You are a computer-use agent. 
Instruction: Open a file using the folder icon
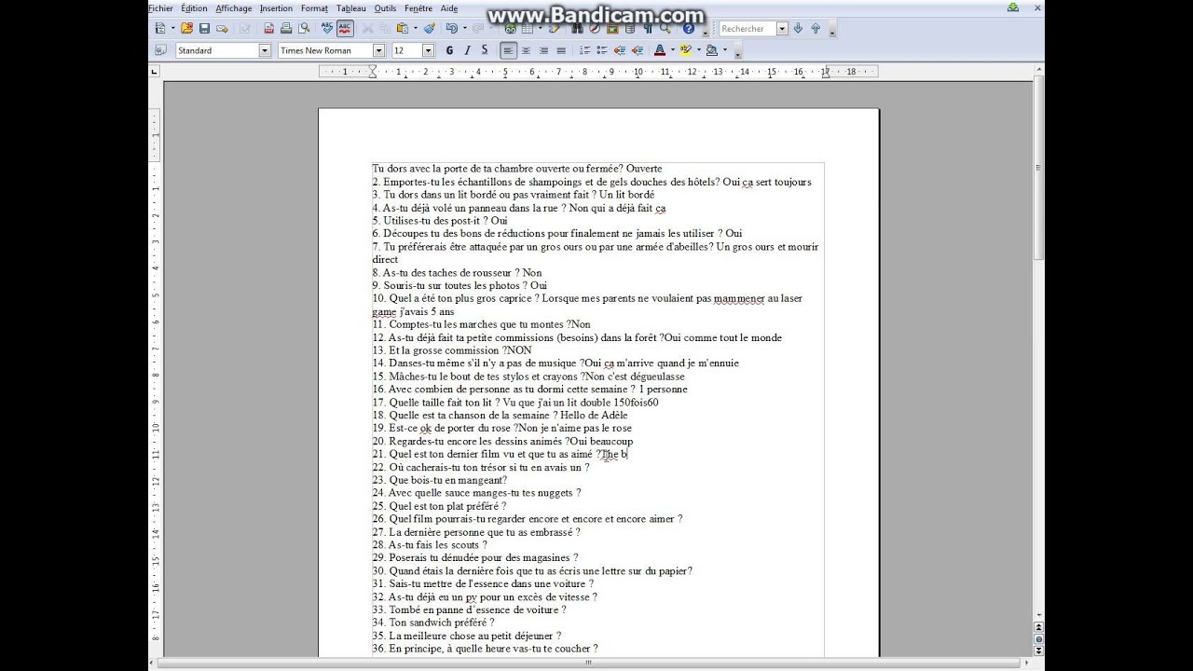[186, 29]
